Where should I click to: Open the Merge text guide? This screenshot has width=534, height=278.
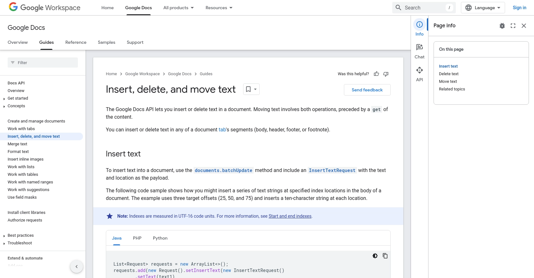point(17,144)
